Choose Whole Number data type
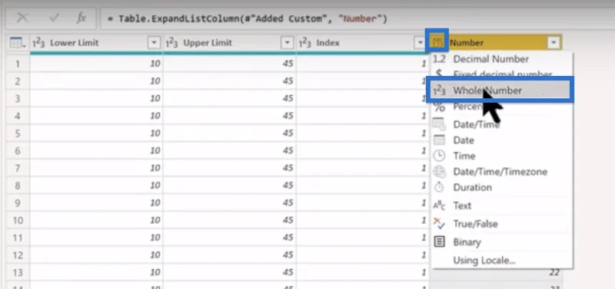This screenshot has height=289, width=615. pyautogui.click(x=500, y=90)
